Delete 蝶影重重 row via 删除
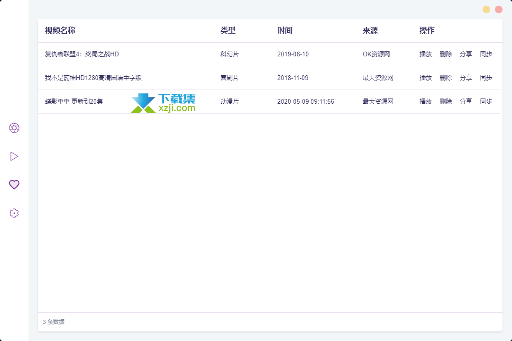512x341 pixels. point(446,101)
